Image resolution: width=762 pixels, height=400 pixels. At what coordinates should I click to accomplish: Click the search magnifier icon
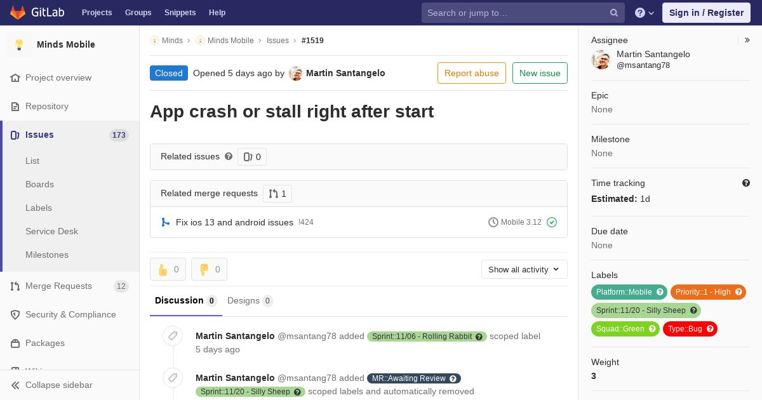(614, 13)
